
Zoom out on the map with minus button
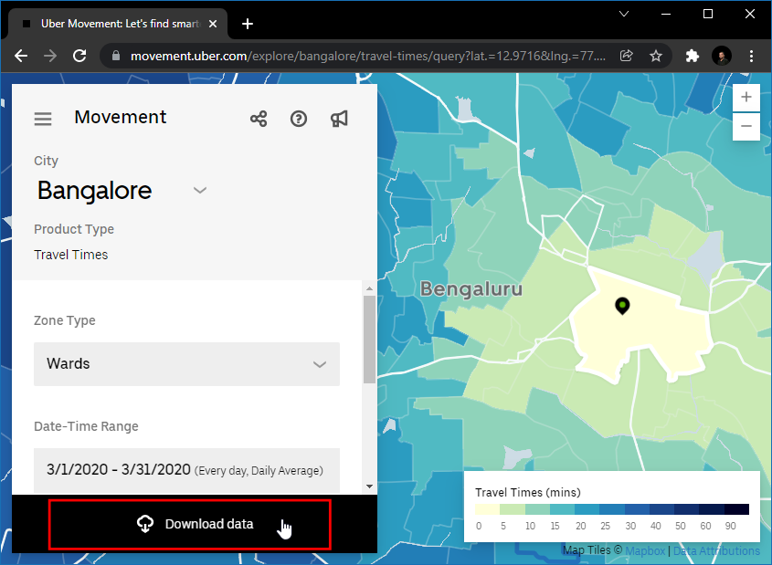pyautogui.click(x=746, y=126)
